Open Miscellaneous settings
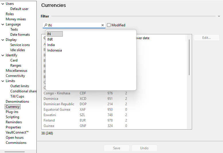Image resolution: width=223 pixels, height=153 pixels. [17, 71]
